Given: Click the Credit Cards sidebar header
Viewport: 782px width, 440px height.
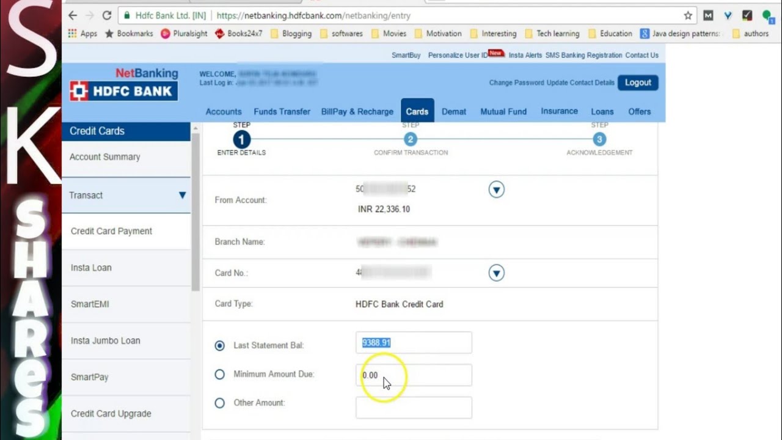Looking at the screenshot, I should (126, 131).
